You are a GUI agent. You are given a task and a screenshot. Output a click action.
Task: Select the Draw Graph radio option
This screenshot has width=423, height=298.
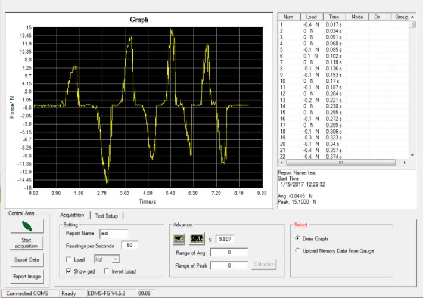click(x=298, y=238)
